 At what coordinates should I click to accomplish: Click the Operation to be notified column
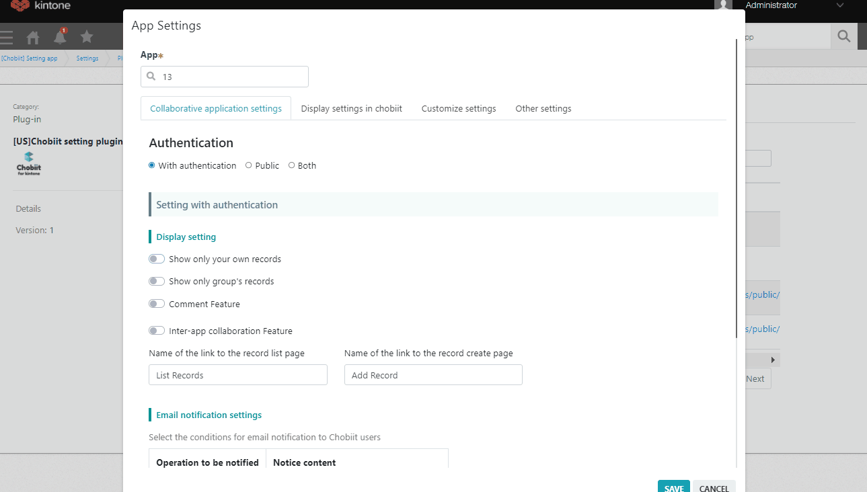pos(207,462)
